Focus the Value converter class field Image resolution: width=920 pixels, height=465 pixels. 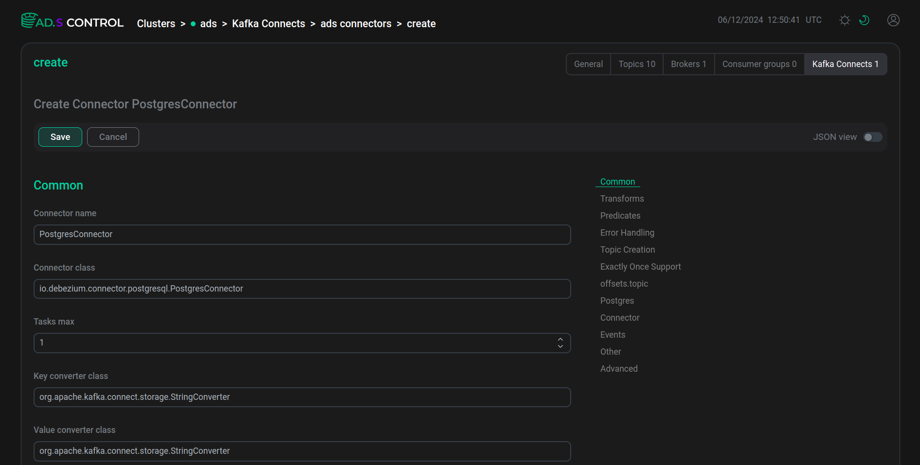pos(302,451)
